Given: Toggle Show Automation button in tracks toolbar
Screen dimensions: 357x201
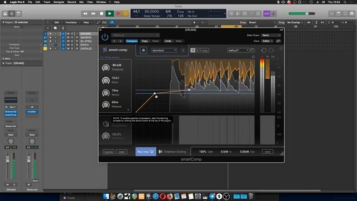Looking at the screenshot, I should [98, 22].
